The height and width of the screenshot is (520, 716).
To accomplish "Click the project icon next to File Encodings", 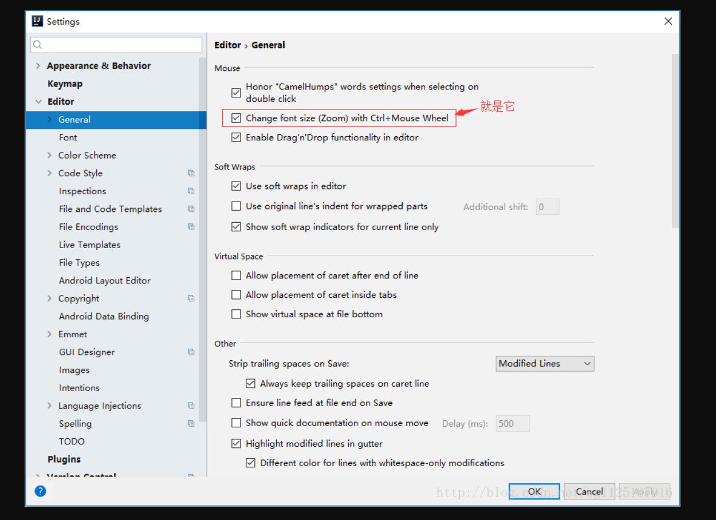I will coord(191,227).
